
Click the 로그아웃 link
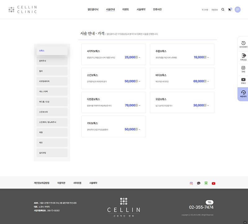pos(205,10)
